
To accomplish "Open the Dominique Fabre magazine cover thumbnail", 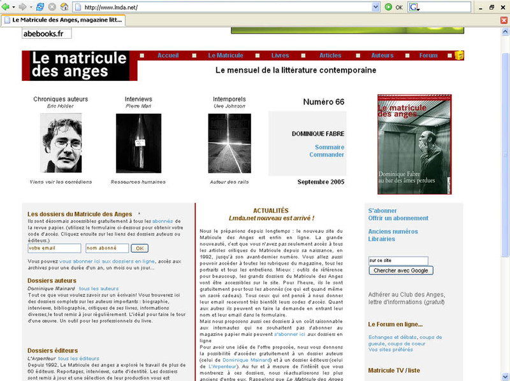I will tap(414, 144).
